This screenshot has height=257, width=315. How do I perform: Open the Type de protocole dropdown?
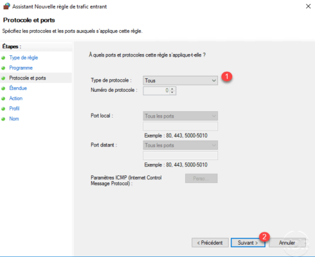[180, 80]
